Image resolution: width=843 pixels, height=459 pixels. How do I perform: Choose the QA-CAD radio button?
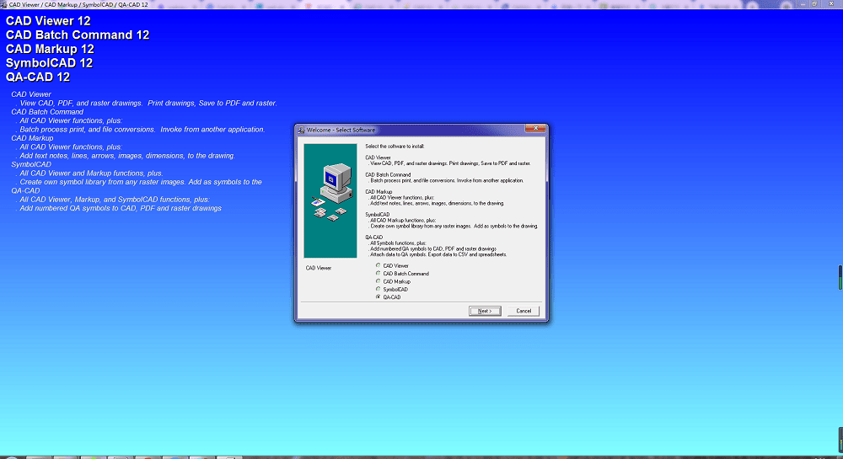(379, 296)
